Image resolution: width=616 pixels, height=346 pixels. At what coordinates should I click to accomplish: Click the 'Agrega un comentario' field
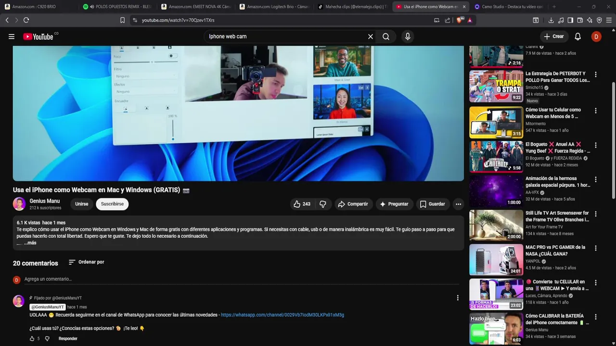pyautogui.click(x=241, y=279)
